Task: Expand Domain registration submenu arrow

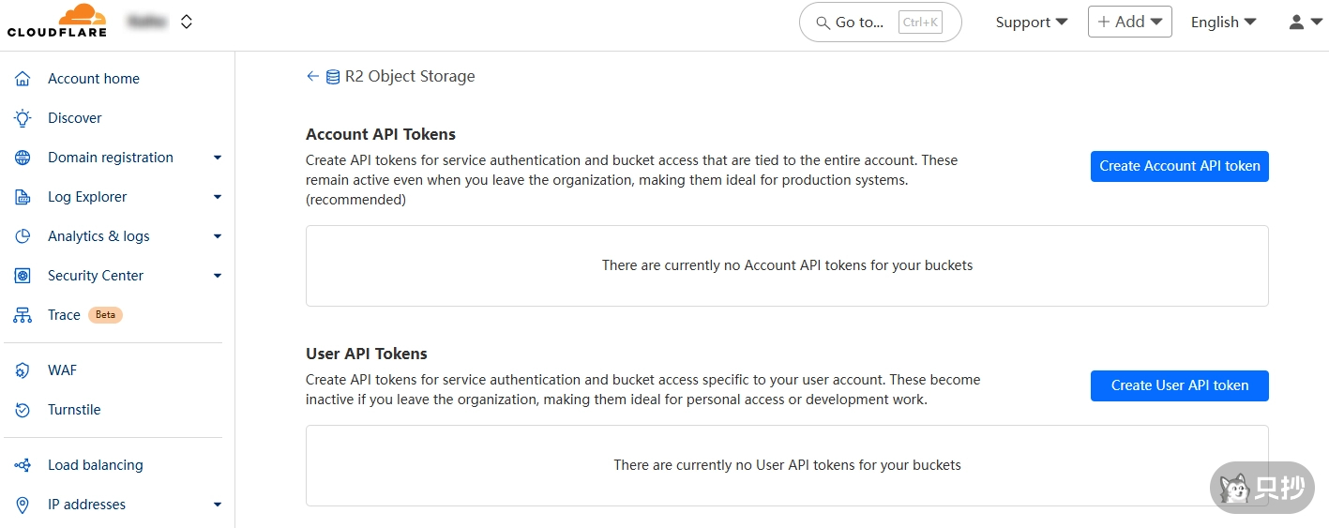Action: point(218,158)
